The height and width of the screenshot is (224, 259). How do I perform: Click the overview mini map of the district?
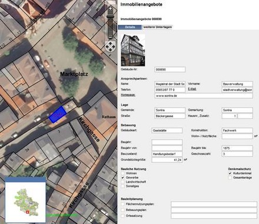click(x=25, y=202)
